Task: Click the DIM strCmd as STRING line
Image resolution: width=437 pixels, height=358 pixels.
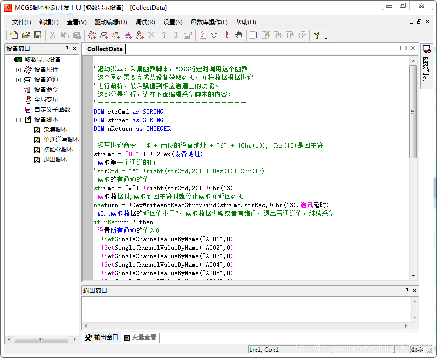Action: (128, 112)
